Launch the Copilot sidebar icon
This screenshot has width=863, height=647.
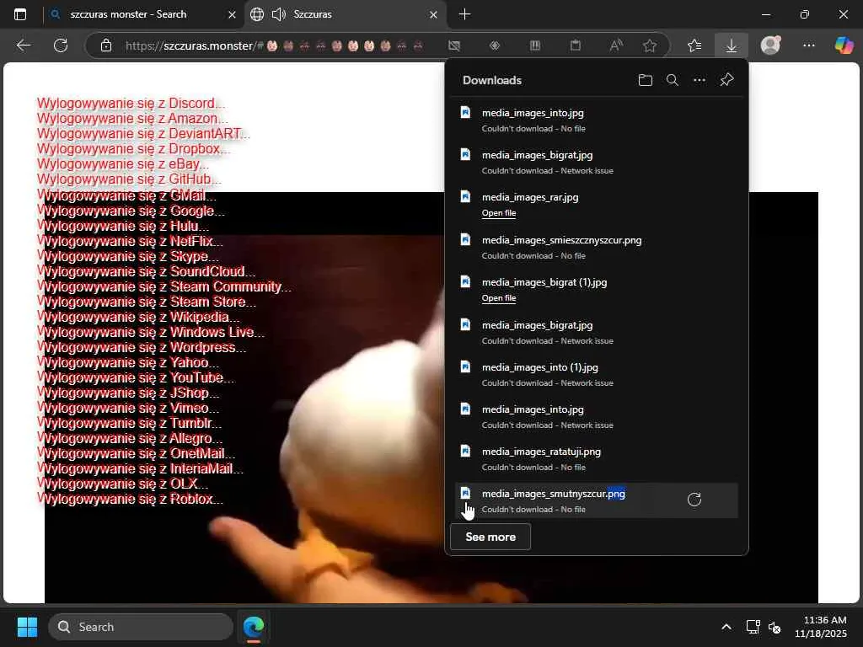click(844, 45)
